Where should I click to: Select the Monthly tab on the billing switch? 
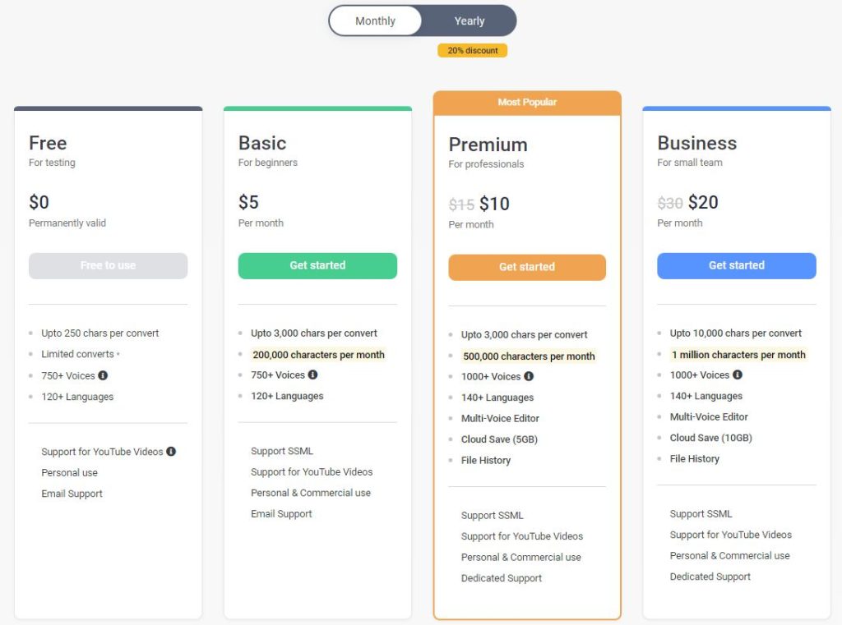(x=375, y=21)
